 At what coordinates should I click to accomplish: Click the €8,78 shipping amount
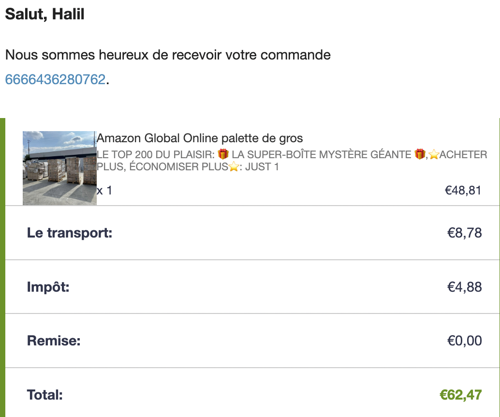point(464,233)
